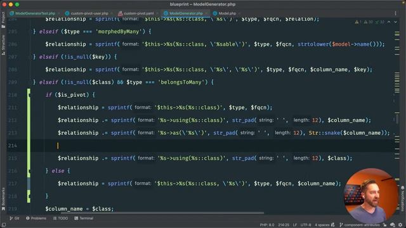Open the Project tool window

coord(3,20)
